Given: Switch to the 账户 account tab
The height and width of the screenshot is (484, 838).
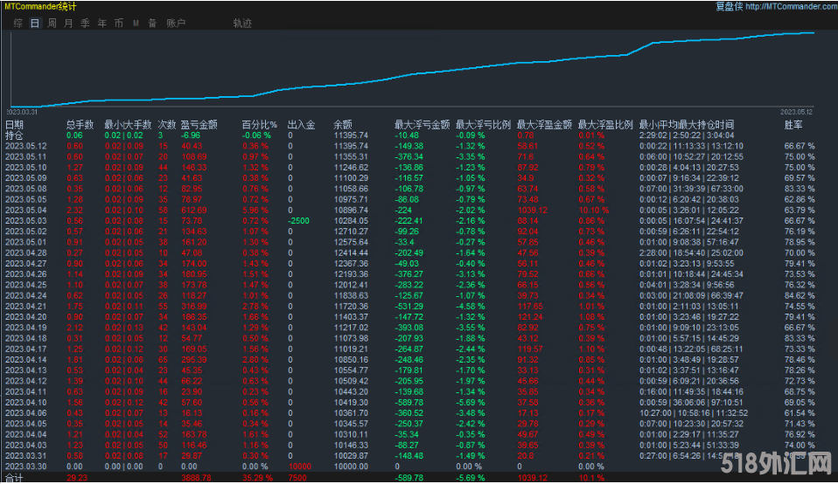Looking at the screenshot, I should (x=176, y=23).
